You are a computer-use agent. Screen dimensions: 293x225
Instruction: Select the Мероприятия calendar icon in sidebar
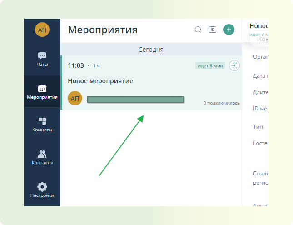tap(42, 91)
